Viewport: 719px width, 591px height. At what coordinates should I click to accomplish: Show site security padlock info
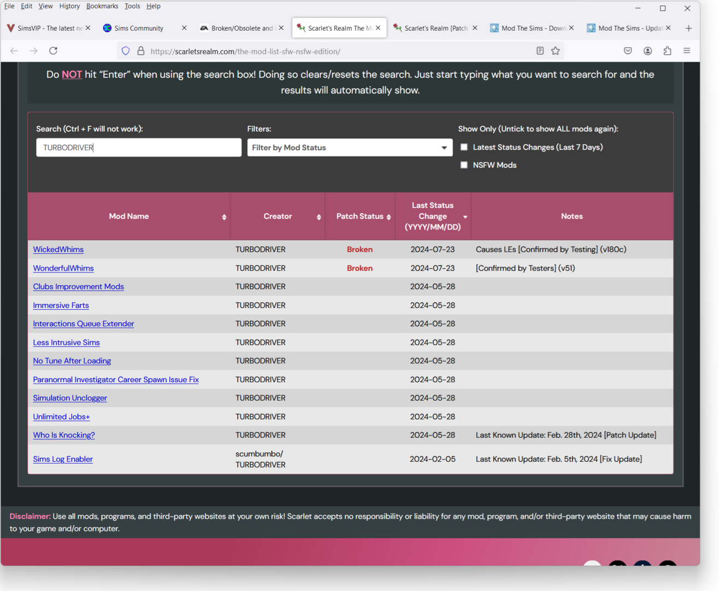[141, 51]
